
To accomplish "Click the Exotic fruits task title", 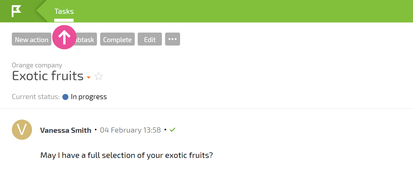I will point(48,76).
